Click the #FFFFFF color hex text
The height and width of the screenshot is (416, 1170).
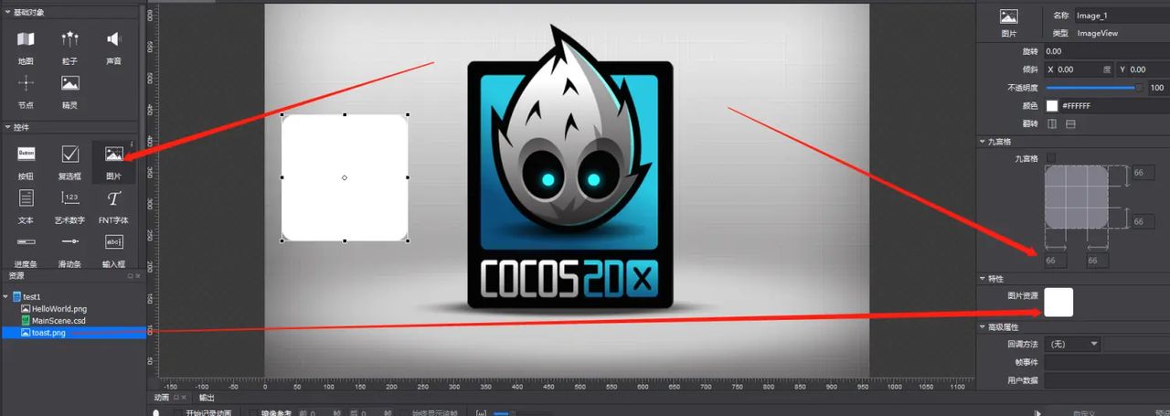point(1077,106)
